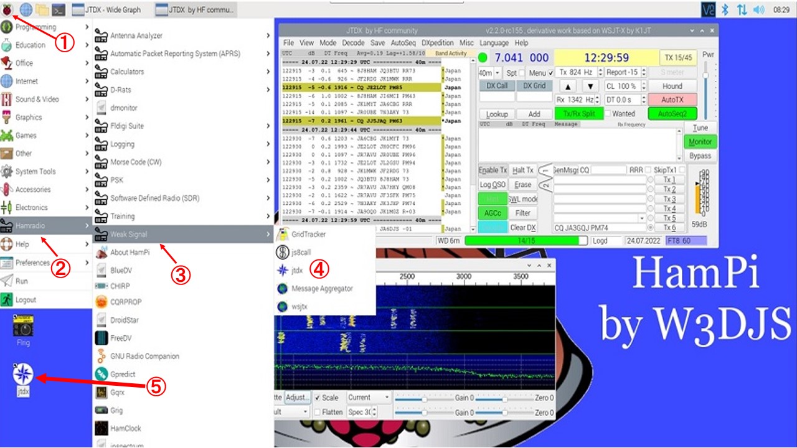Select the Flrig desktop icon

point(23,332)
